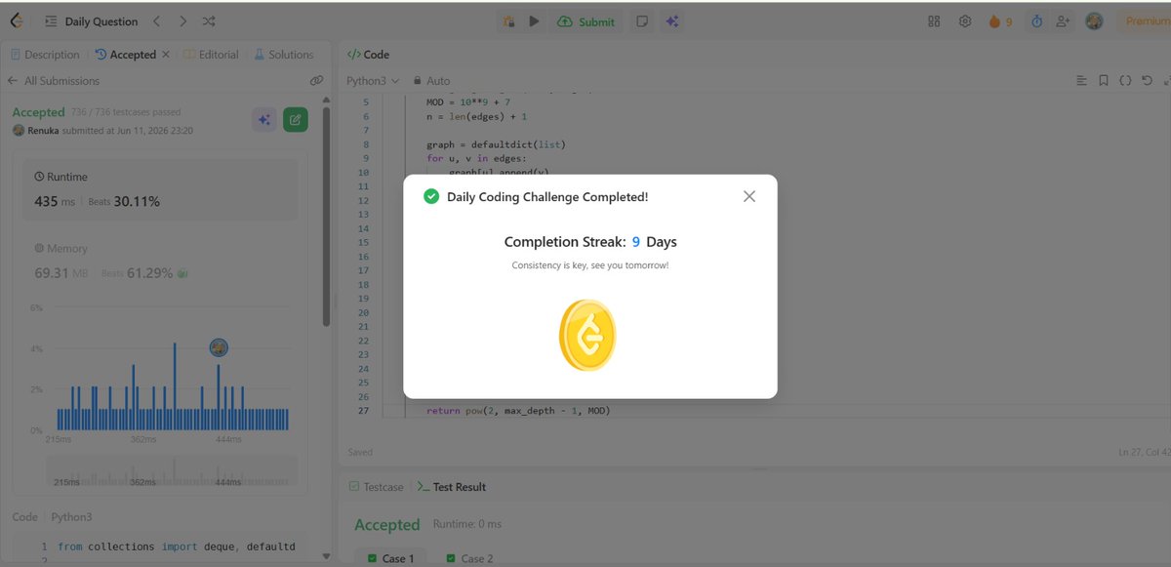Switch to the Solutions tab
Viewport: 1171px width, 567px height.
[x=284, y=55]
